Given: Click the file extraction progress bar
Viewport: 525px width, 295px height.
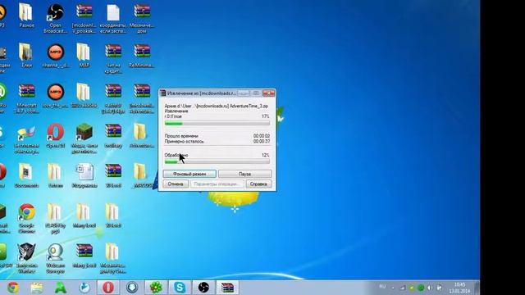Looking at the screenshot, I should (x=217, y=124).
